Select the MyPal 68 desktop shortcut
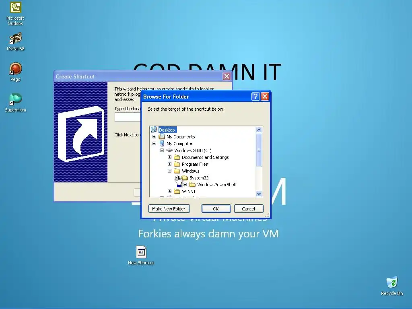 pyautogui.click(x=15, y=41)
